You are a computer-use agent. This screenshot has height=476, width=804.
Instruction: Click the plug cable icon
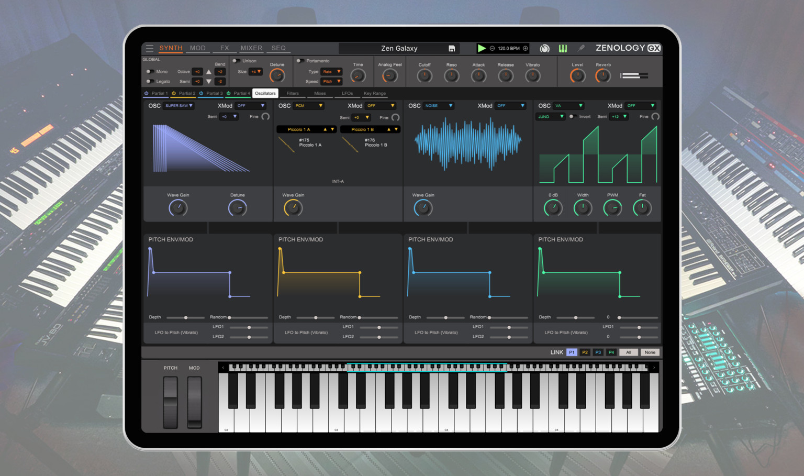pos(581,48)
